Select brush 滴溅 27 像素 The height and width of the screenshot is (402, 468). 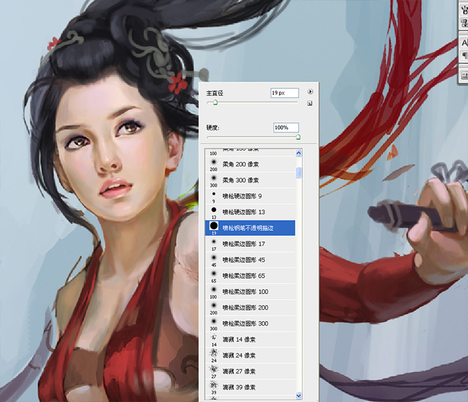(x=250, y=371)
